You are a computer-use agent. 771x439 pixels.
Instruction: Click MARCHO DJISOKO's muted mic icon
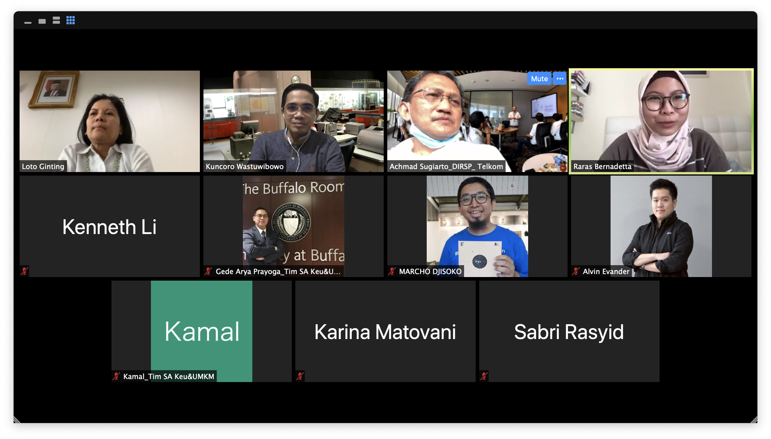coord(392,271)
